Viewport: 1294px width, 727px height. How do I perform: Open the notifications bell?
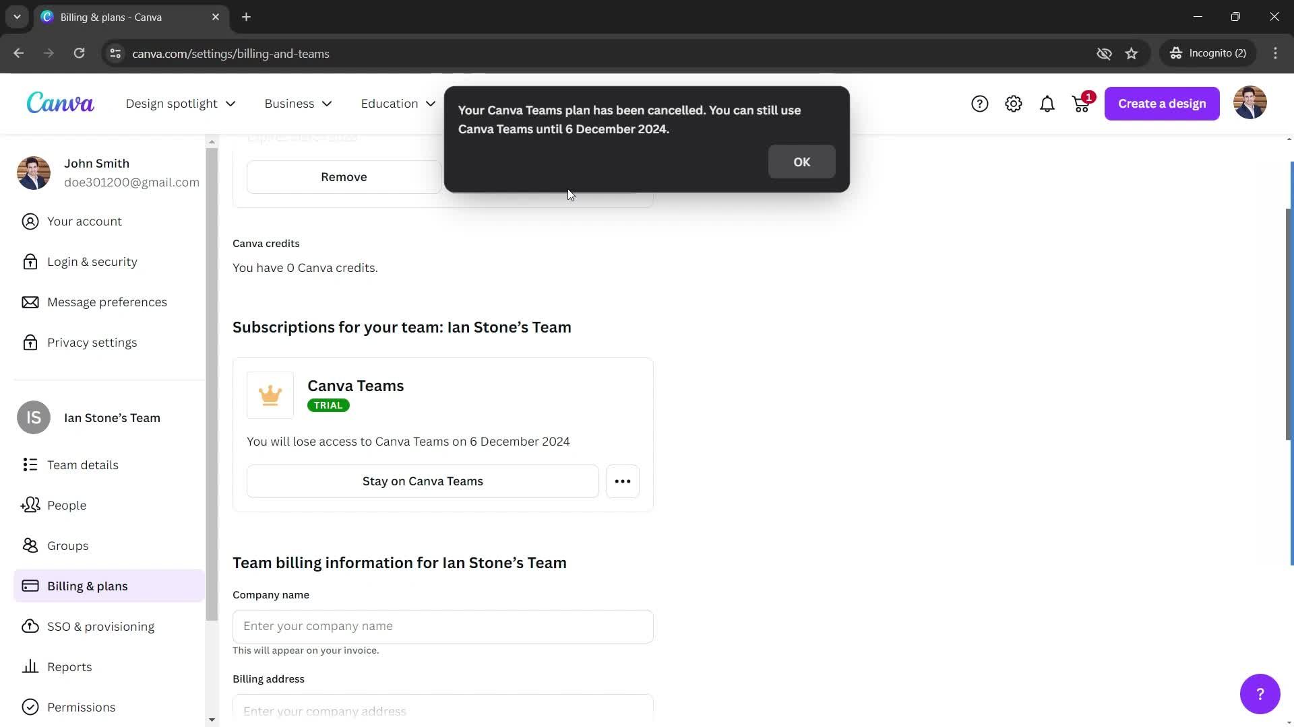[1047, 104]
